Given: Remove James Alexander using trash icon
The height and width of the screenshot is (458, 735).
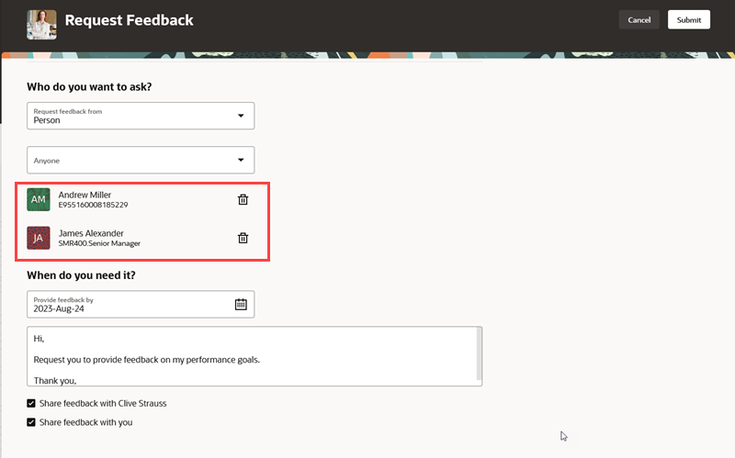Looking at the screenshot, I should coord(243,238).
